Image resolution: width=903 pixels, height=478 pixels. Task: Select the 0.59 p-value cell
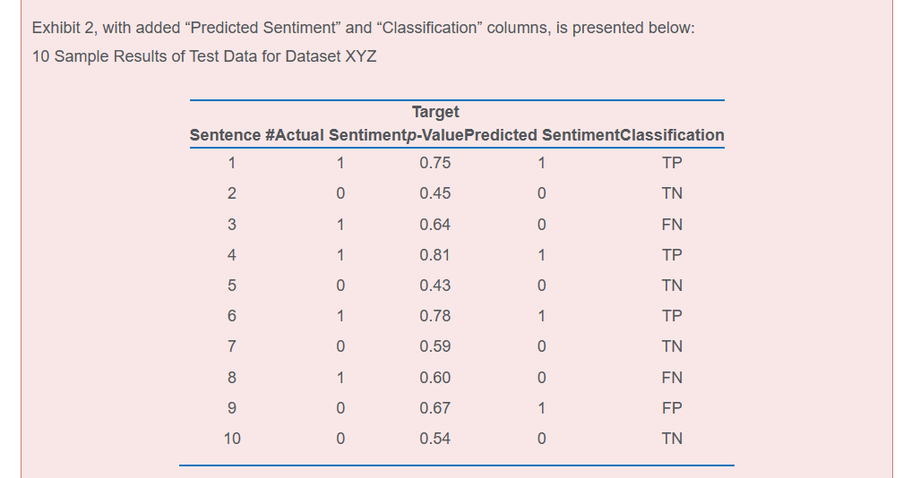[x=435, y=346]
